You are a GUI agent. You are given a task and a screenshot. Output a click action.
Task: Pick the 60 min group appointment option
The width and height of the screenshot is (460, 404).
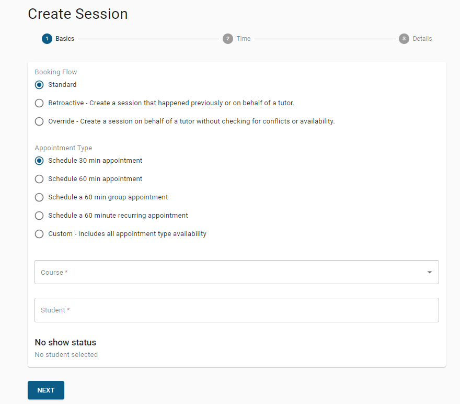coord(39,197)
